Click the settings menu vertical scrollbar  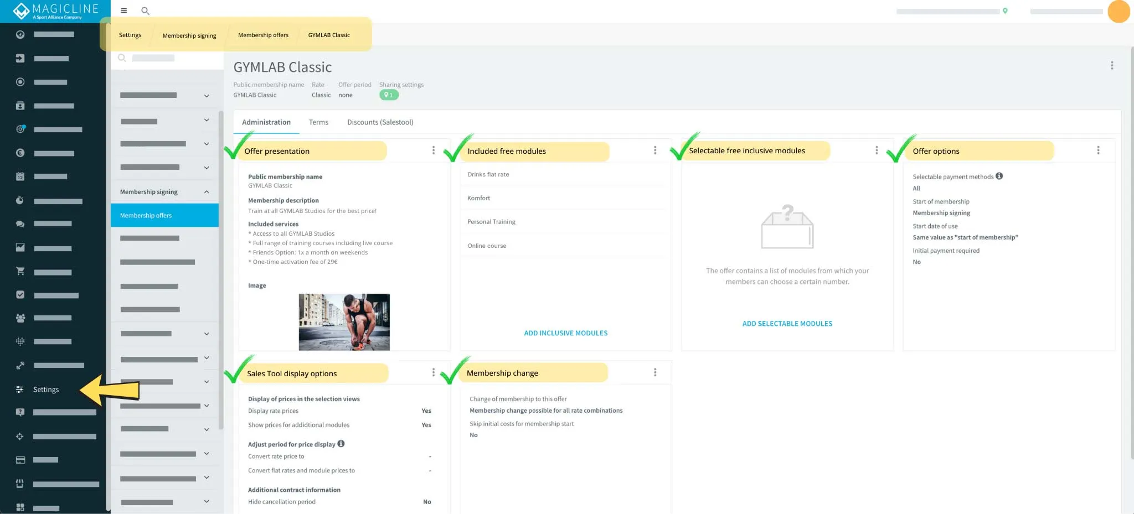click(221, 270)
